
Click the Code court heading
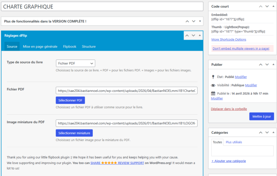click(220, 6)
